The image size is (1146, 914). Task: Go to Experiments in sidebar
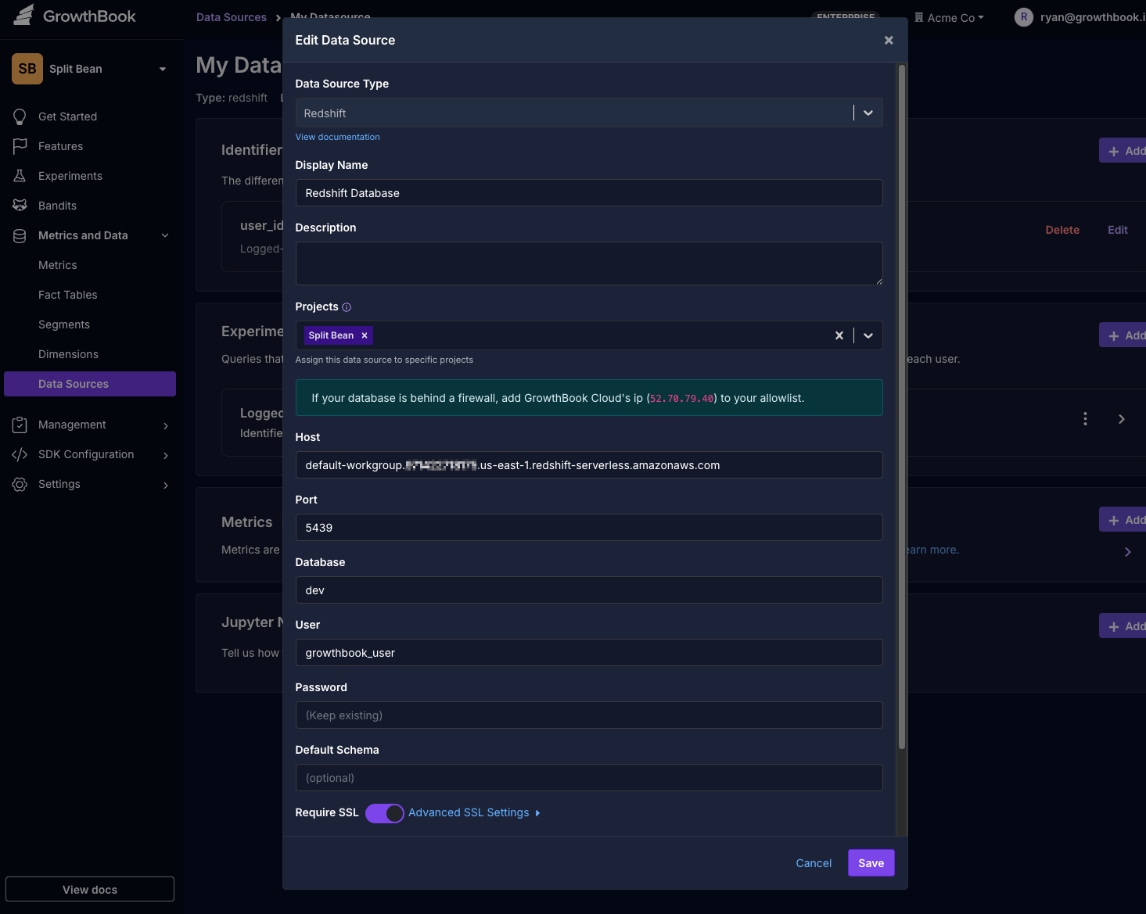pyautogui.click(x=70, y=176)
